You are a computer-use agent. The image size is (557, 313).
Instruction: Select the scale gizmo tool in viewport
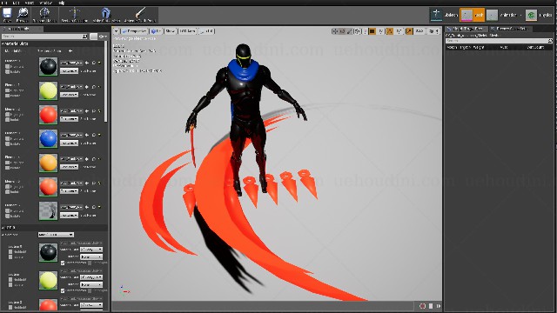click(350, 31)
